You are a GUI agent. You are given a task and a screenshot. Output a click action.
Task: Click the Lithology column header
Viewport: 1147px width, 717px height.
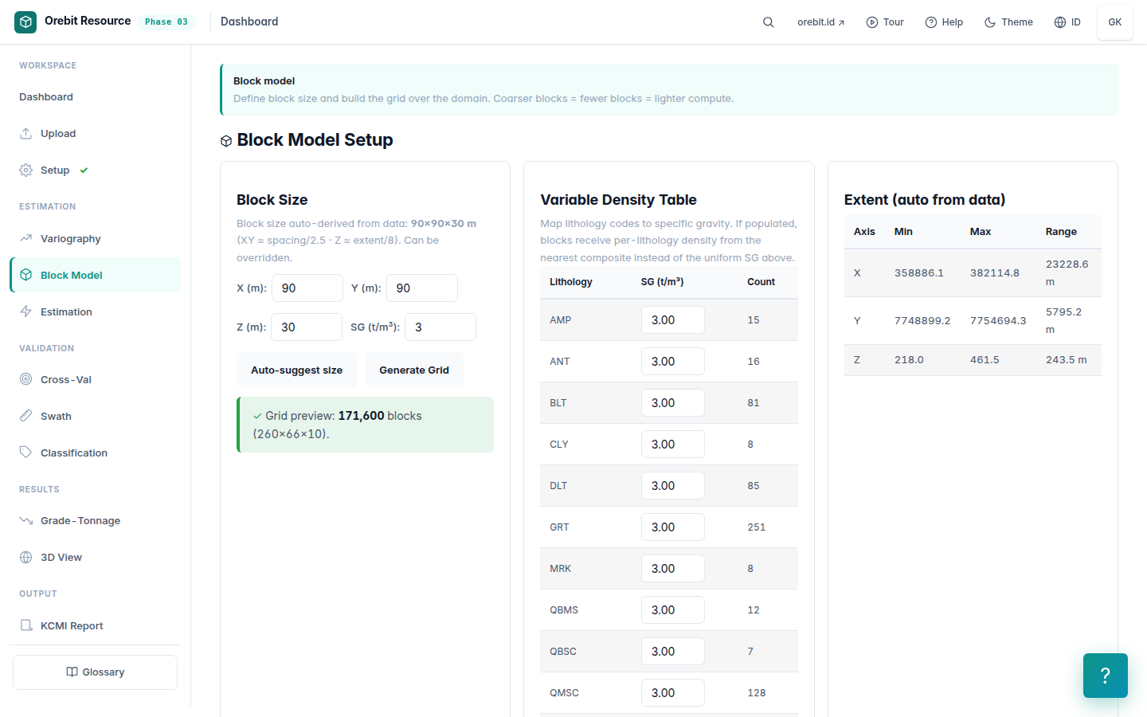571,282
